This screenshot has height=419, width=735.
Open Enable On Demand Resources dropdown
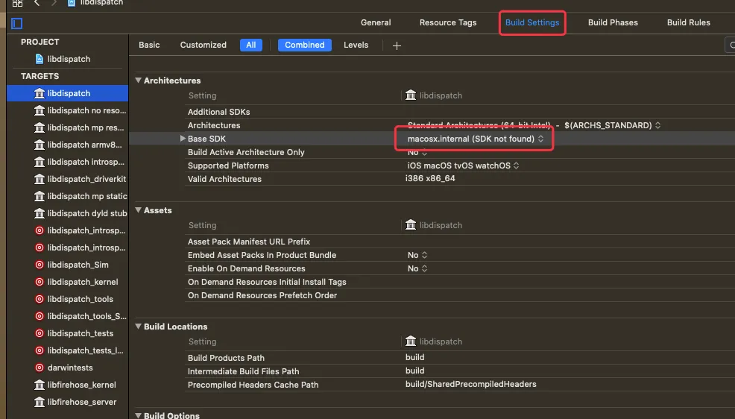click(x=417, y=268)
